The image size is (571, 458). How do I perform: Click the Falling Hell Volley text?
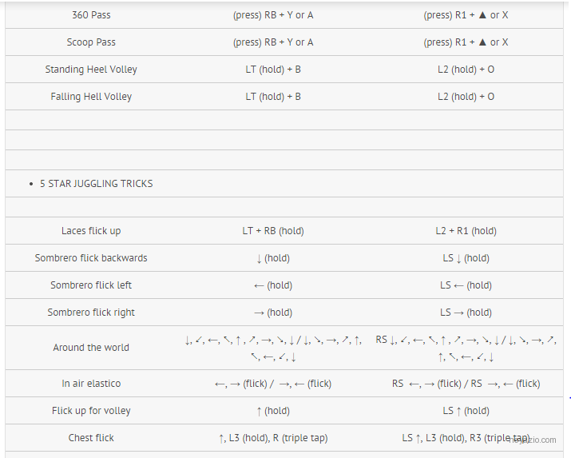click(91, 97)
